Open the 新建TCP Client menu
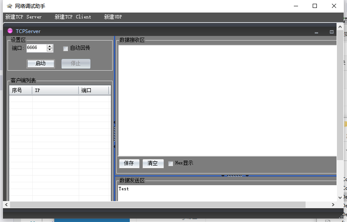This screenshot has width=347, height=222. point(73,17)
